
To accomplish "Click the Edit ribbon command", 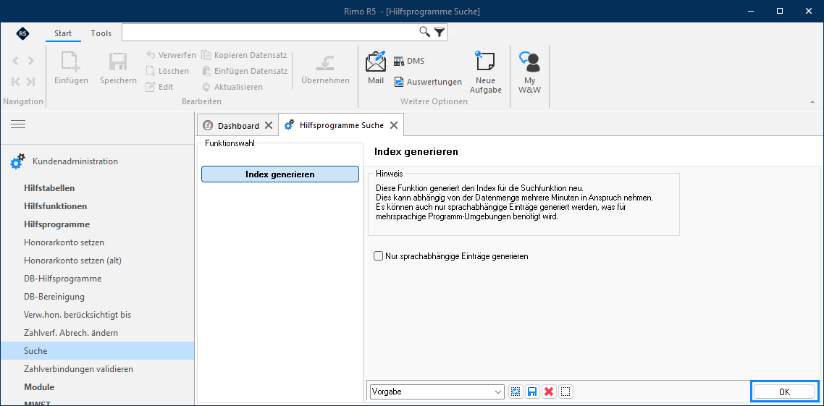I will tap(160, 87).
